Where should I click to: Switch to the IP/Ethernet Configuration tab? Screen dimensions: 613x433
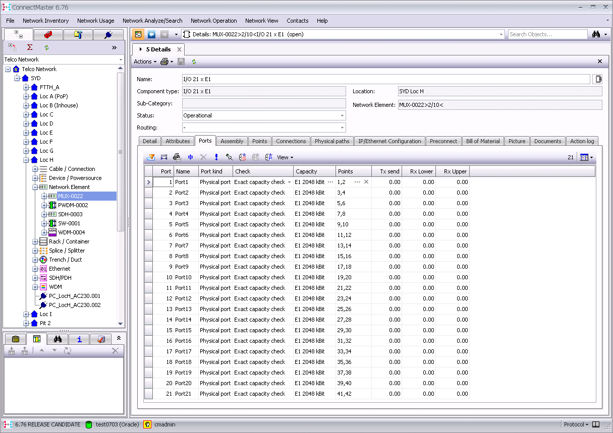coord(389,141)
